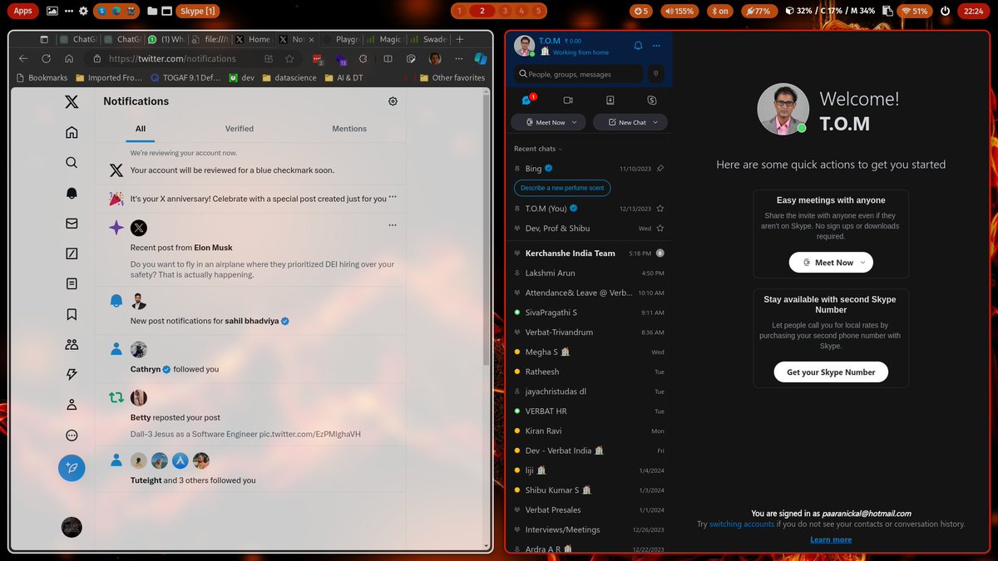Switch to the Magic browser tab
This screenshot has height=561, width=998.
coord(384,39)
